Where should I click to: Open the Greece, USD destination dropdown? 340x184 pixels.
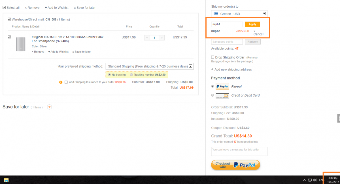tap(239, 14)
